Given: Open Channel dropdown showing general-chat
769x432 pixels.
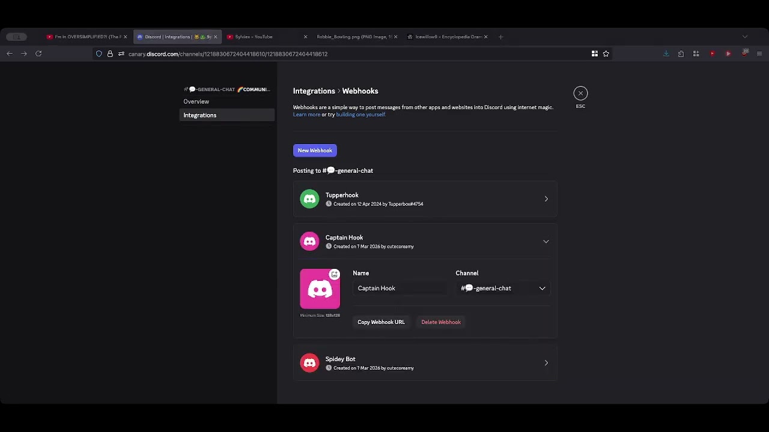Looking at the screenshot, I should point(503,289).
